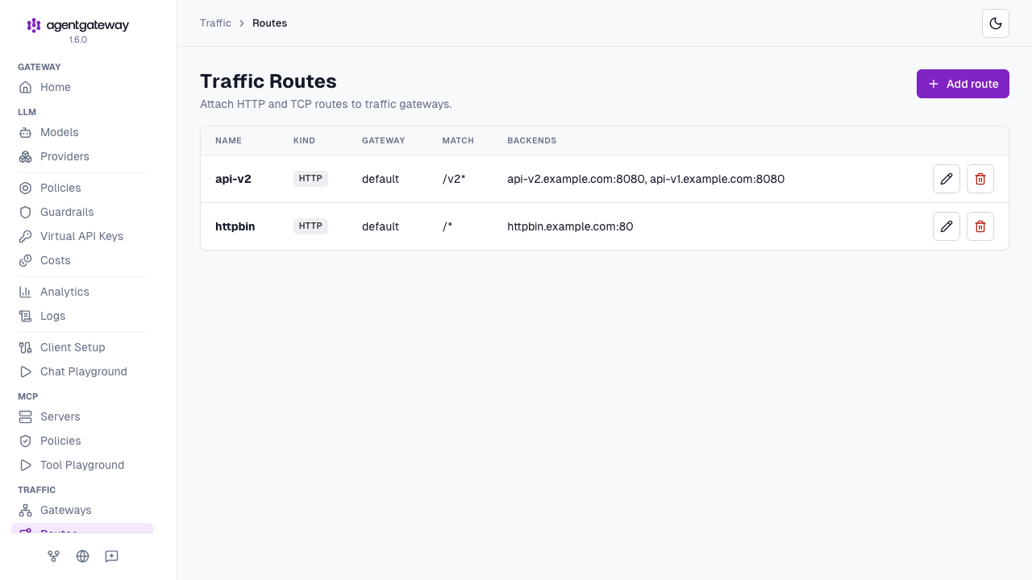Open Chat Playground page
Screen dimensions: 1032x580
[x=84, y=371]
